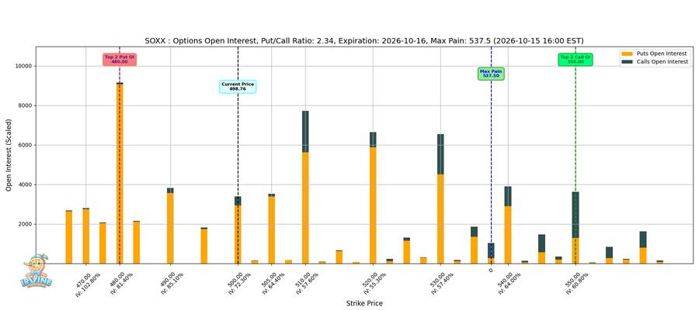699x310 pixels.
Task: Click the '0' tick label under Max Pain line
Action: click(491, 270)
